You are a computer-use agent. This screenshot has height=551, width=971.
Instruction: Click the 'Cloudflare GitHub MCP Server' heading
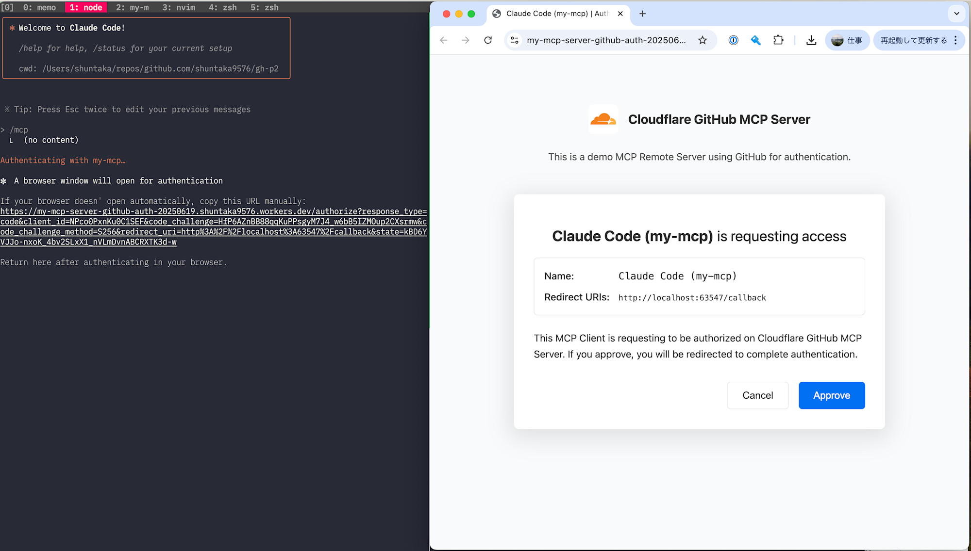(x=719, y=119)
